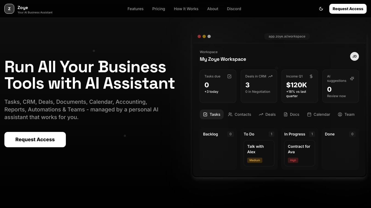This screenshot has width=371, height=208.
Task: Open the Pricing nav link
Action: pos(159,9)
